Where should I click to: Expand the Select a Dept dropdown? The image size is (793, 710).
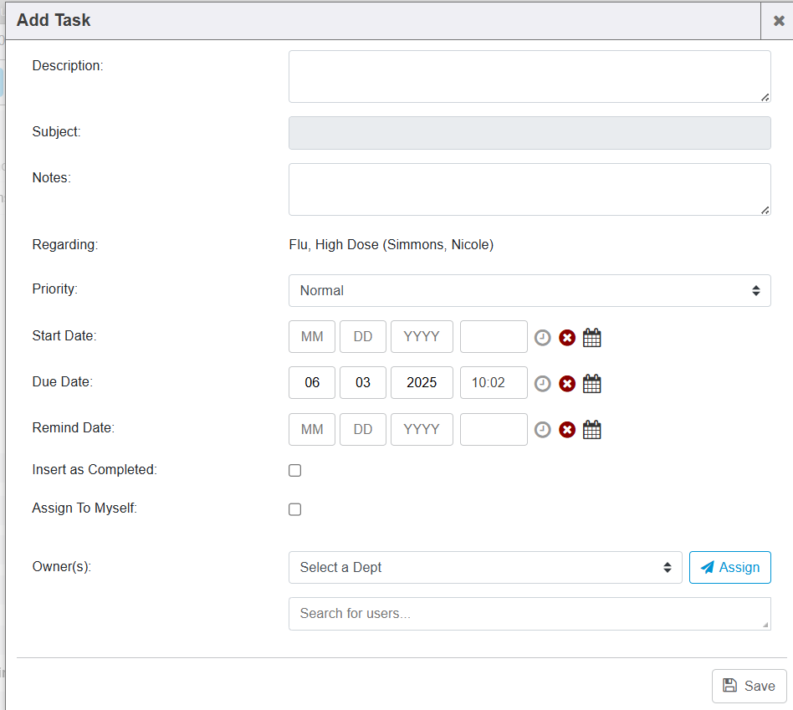(485, 568)
